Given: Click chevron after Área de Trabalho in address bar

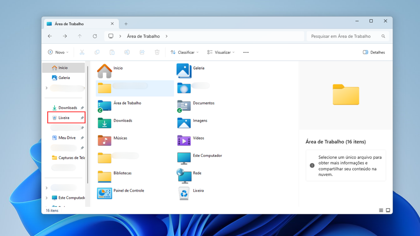Looking at the screenshot, I should point(167,36).
